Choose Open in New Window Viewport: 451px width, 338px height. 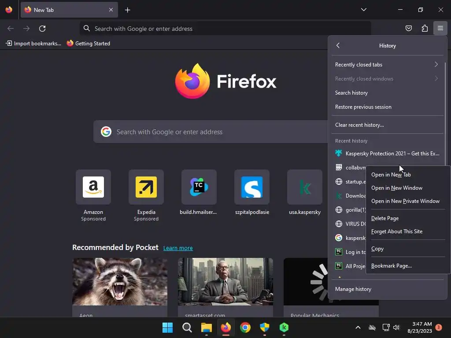point(408,188)
